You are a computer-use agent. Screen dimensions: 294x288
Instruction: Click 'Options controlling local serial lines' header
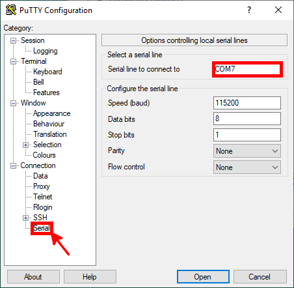click(x=194, y=40)
